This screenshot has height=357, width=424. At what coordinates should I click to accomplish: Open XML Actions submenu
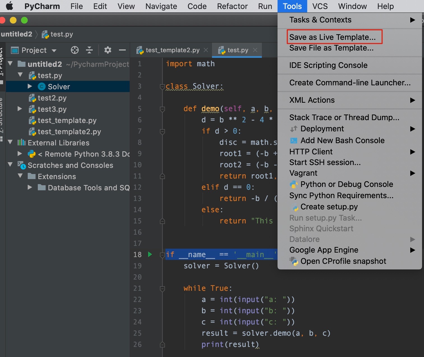(350, 100)
